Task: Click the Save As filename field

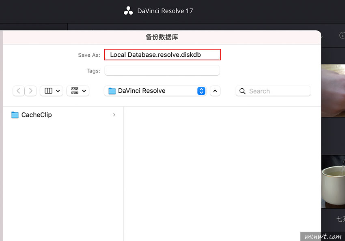Action: click(x=162, y=55)
